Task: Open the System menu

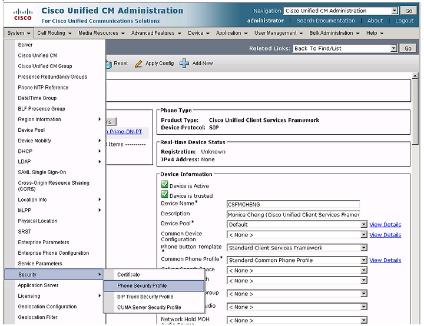Action: [19, 33]
